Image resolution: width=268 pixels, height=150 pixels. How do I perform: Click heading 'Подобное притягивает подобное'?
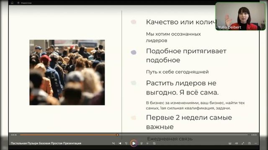tap(186, 55)
